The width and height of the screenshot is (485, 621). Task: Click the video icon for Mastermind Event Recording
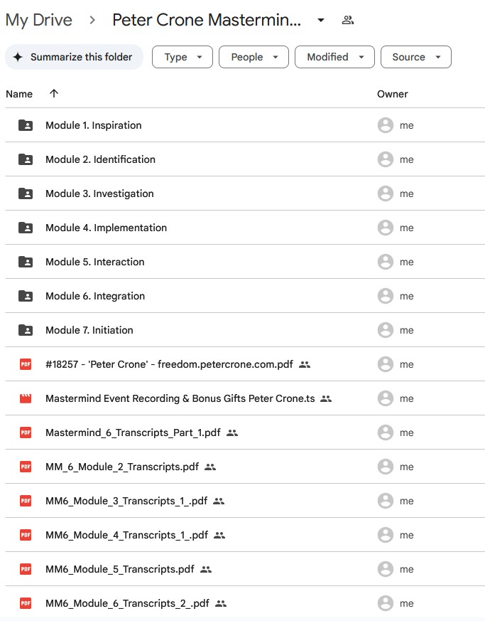[x=26, y=398]
